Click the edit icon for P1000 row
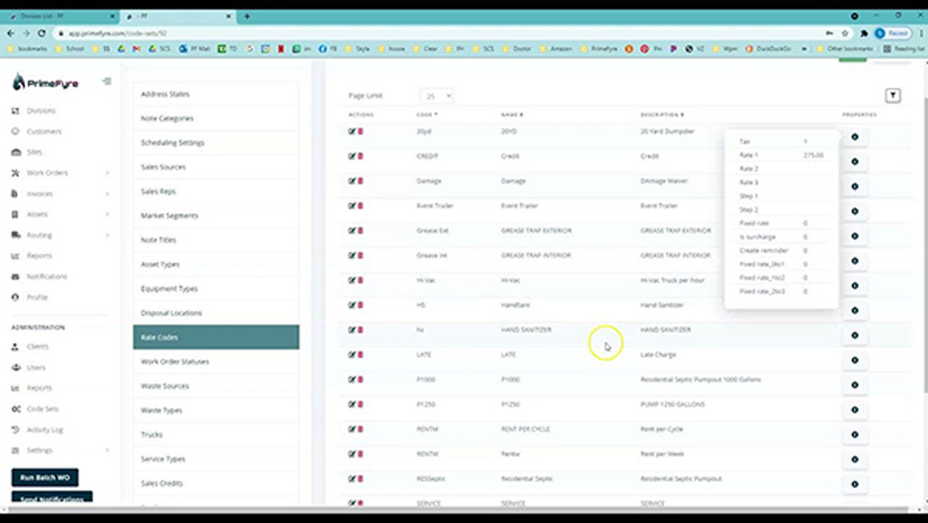This screenshot has width=928, height=523. coord(352,380)
